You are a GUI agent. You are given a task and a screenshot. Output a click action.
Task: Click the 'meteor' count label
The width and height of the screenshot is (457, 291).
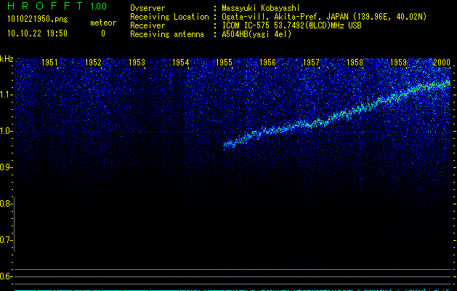coord(103,23)
